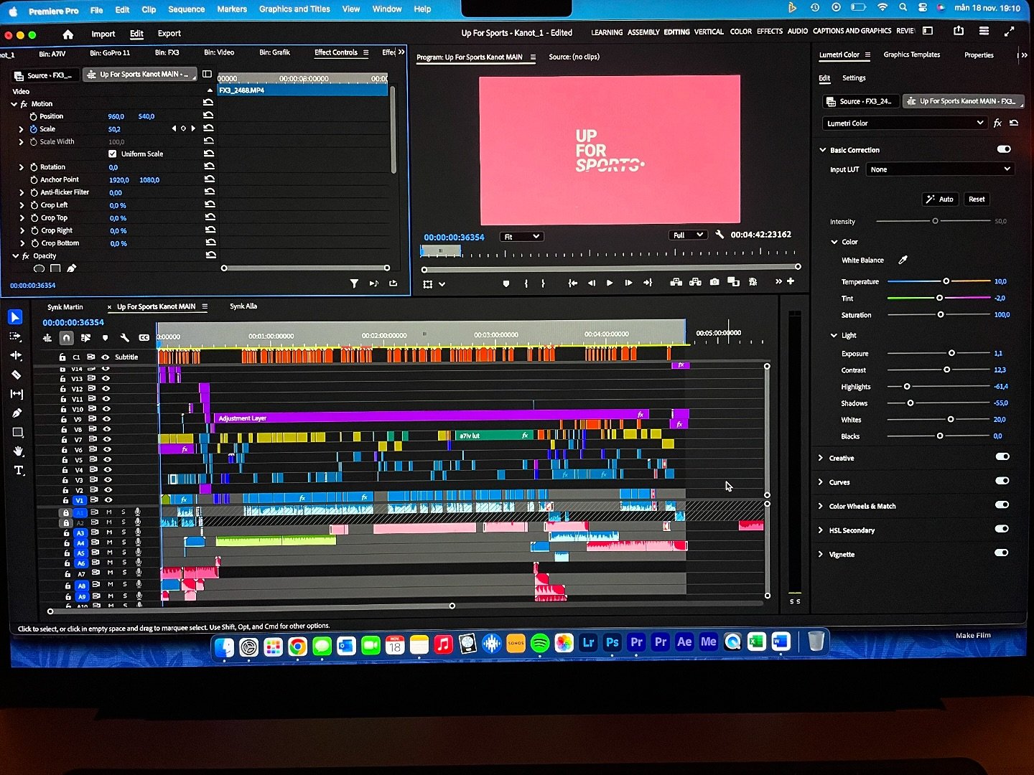
Task: Open Input LUT dropdown
Action: coord(940,169)
